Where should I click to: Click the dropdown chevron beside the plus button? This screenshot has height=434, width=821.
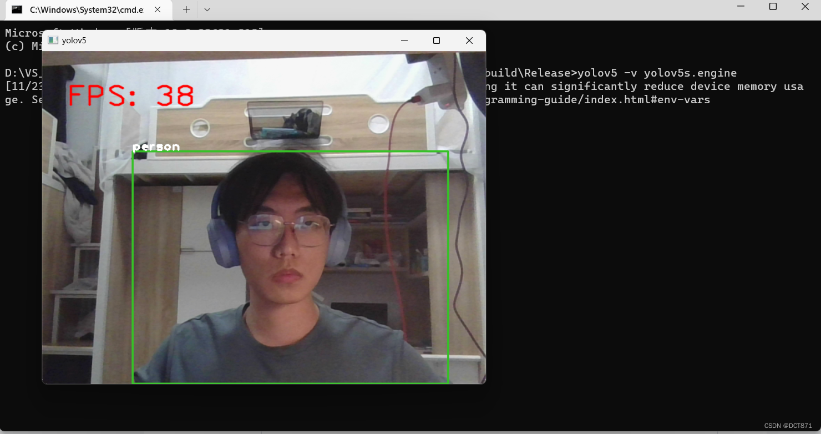207,9
